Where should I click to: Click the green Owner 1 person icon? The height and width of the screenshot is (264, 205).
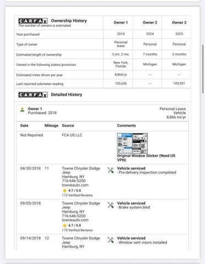(x=23, y=110)
